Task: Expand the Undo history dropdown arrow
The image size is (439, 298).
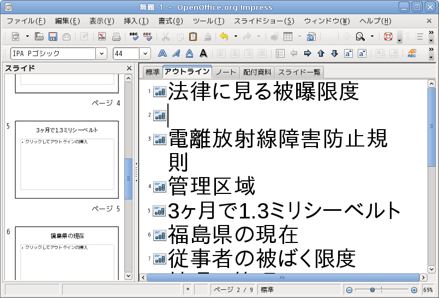Action: (236, 37)
